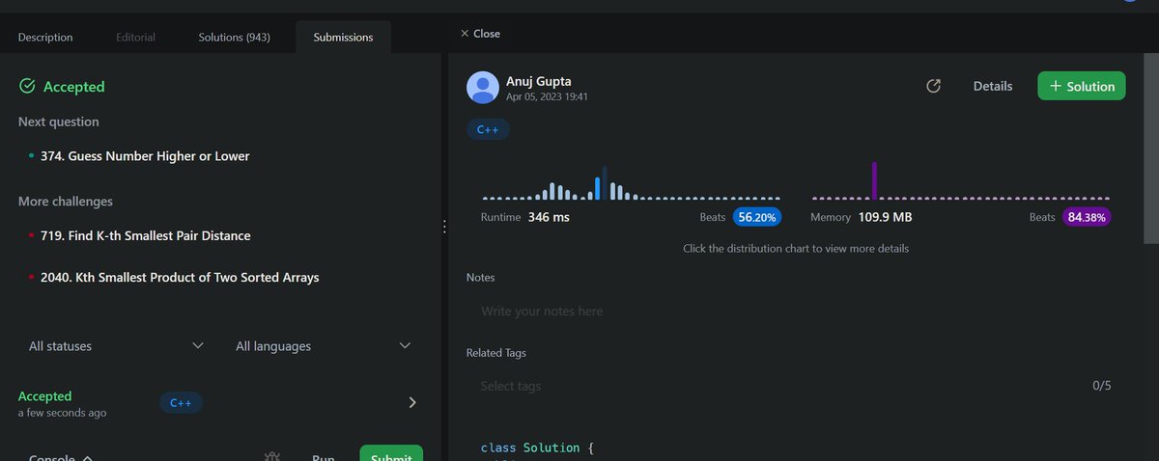Screen dimensions: 1159x461
Task: Click the 84.38% memory beats badge
Action: pos(1088,217)
